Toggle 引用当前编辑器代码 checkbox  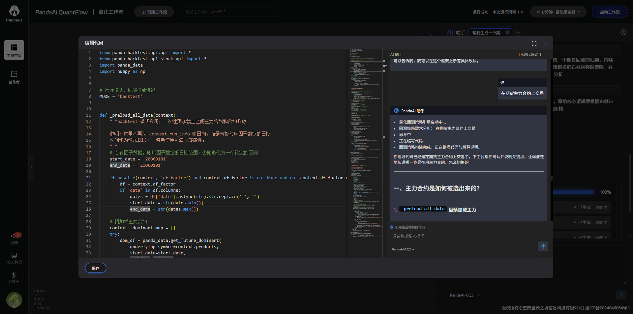[392, 227]
